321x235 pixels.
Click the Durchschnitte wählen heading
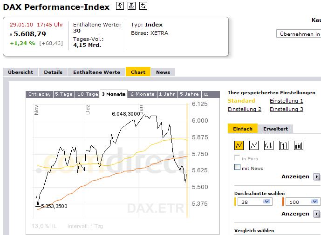(260, 193)
